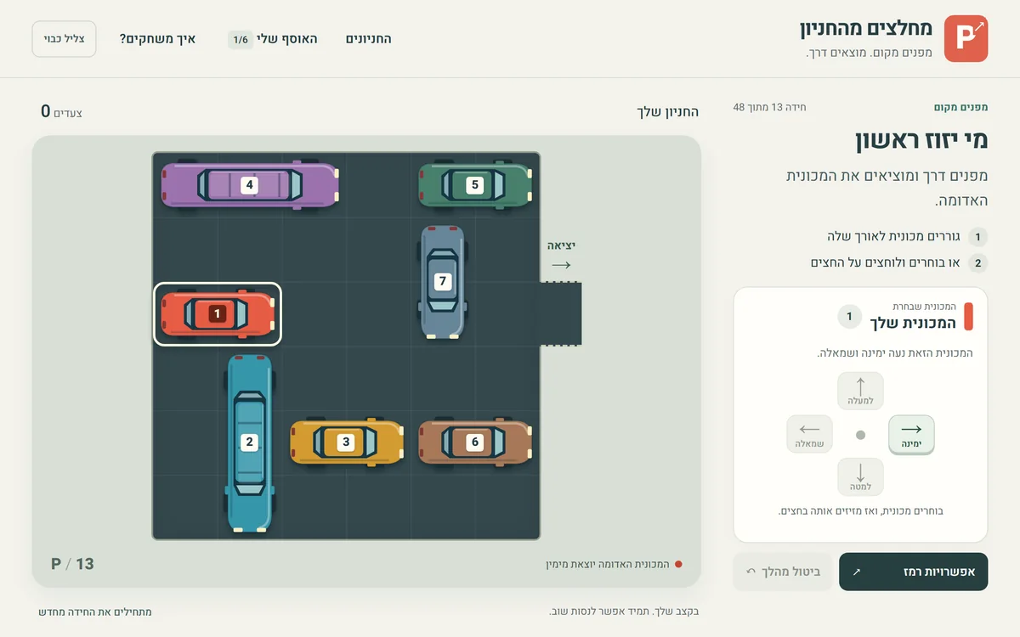Move car up with למעלה arrow
This screenshot has height=637, width=1020.
(x=860, y=391)
